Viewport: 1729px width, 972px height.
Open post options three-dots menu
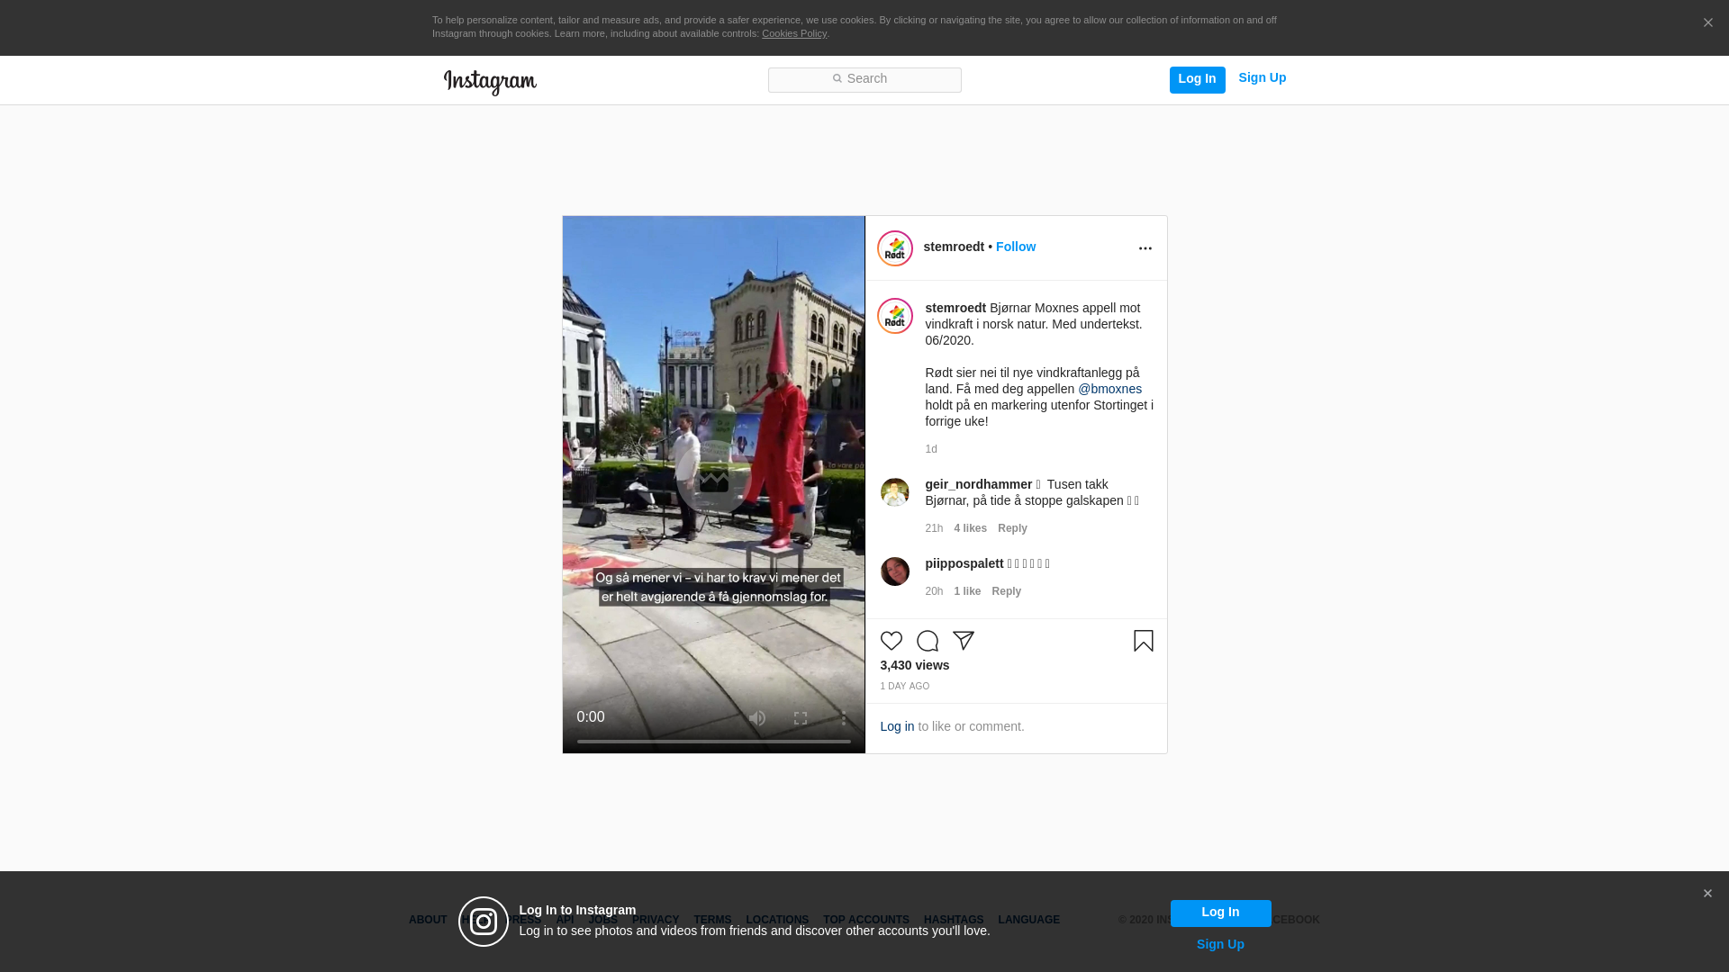click(x=1145, y=248)
